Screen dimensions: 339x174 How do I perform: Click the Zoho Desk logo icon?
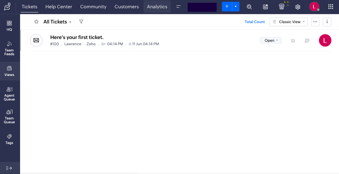(7, 7)
